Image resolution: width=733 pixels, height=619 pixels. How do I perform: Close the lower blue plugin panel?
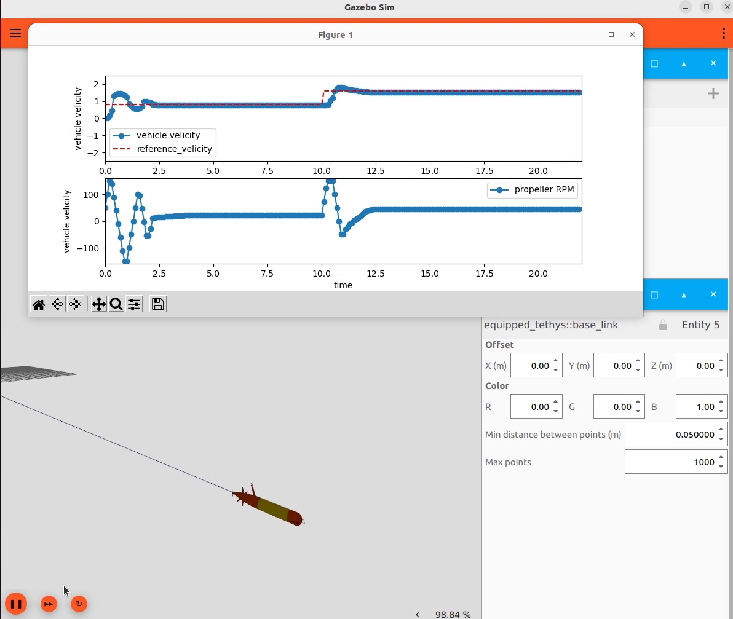pos(713,294)
